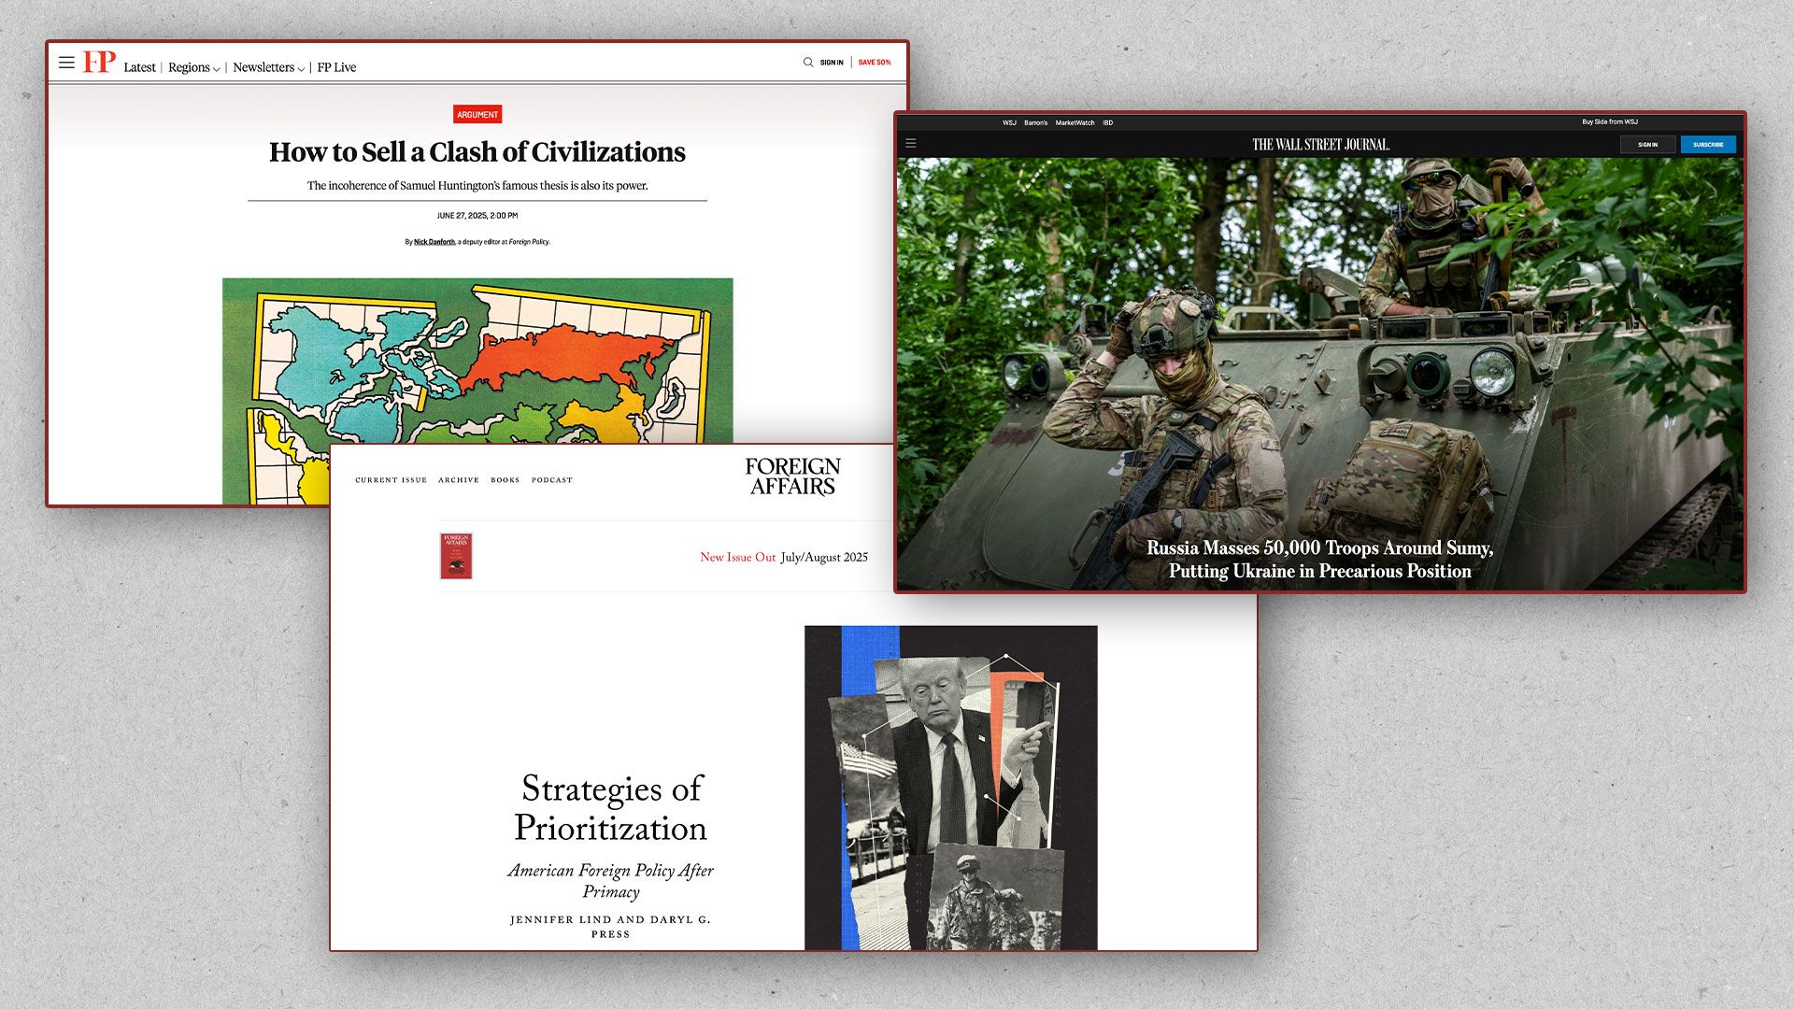The image size is (1794, 1009).
Task: Expand the Newsletters dropdown
Action: (268, 67)
